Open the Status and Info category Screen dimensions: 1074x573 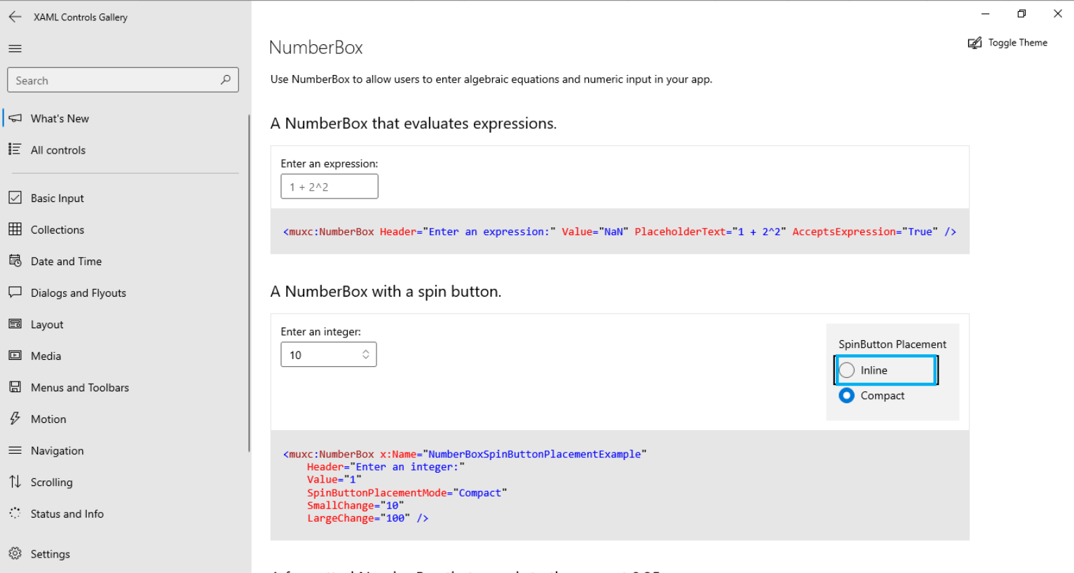pos(126,514)
